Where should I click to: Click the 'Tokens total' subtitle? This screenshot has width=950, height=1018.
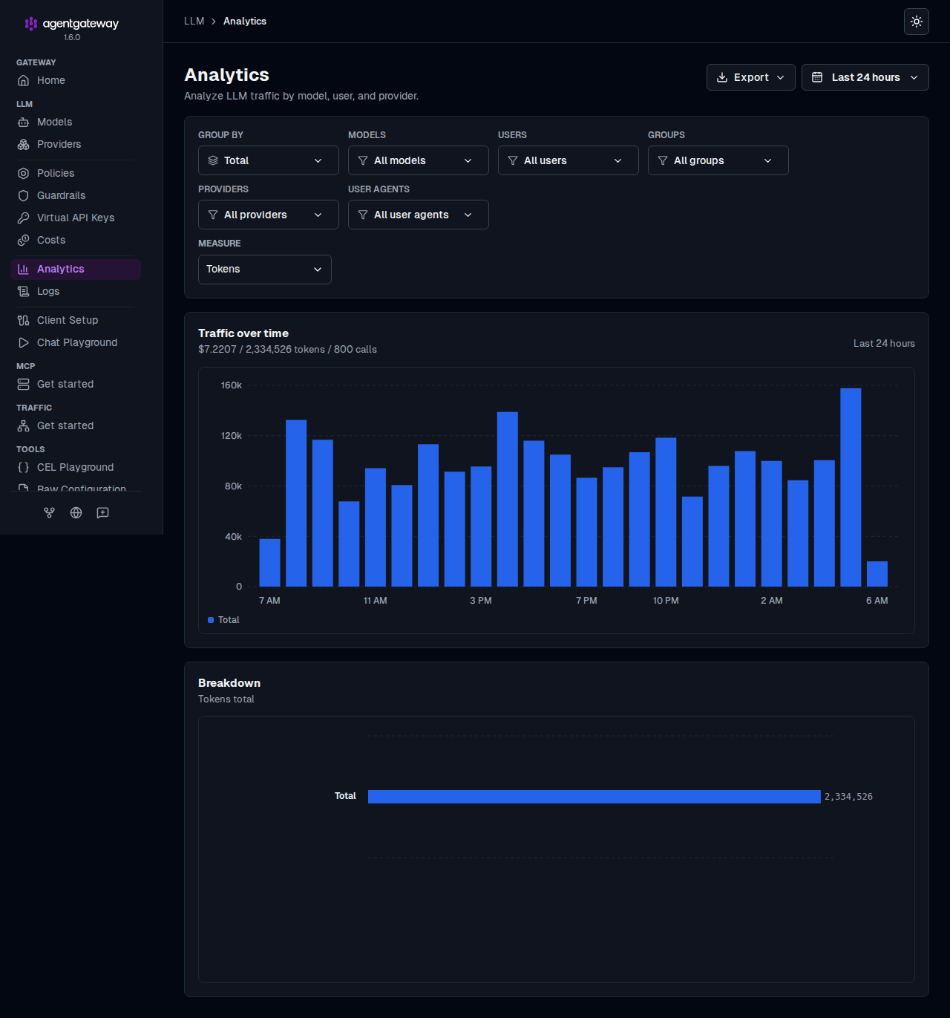click(226, 699)
